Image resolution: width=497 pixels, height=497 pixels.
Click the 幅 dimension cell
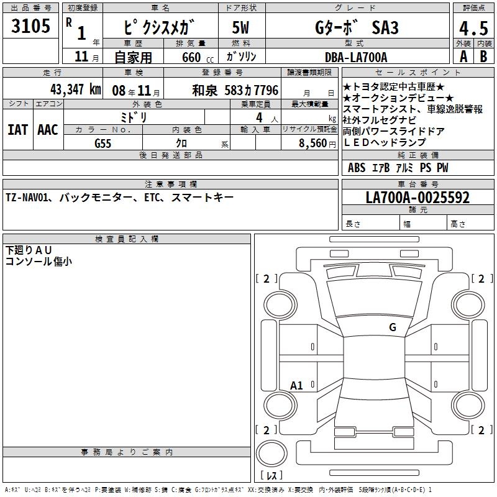point(423,222)
